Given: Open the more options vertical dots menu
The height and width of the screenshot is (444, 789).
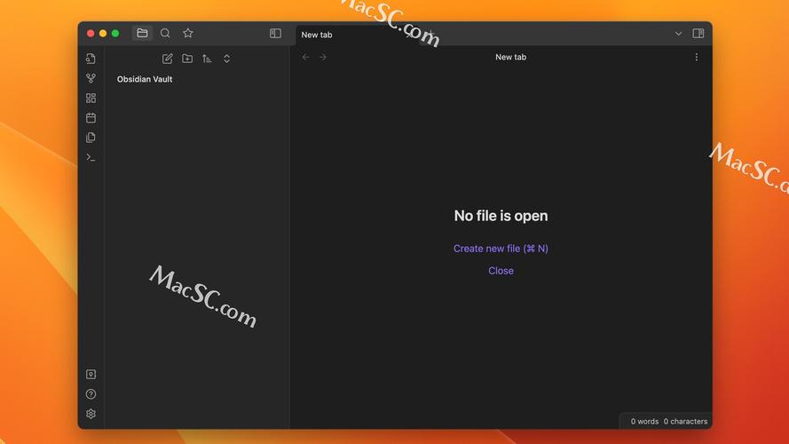Looking at the screenshot, I should [697, 58].
